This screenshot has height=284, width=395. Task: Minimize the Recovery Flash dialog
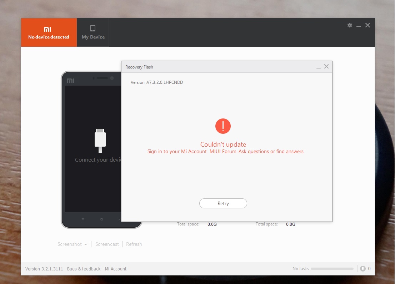coord(319,67)
